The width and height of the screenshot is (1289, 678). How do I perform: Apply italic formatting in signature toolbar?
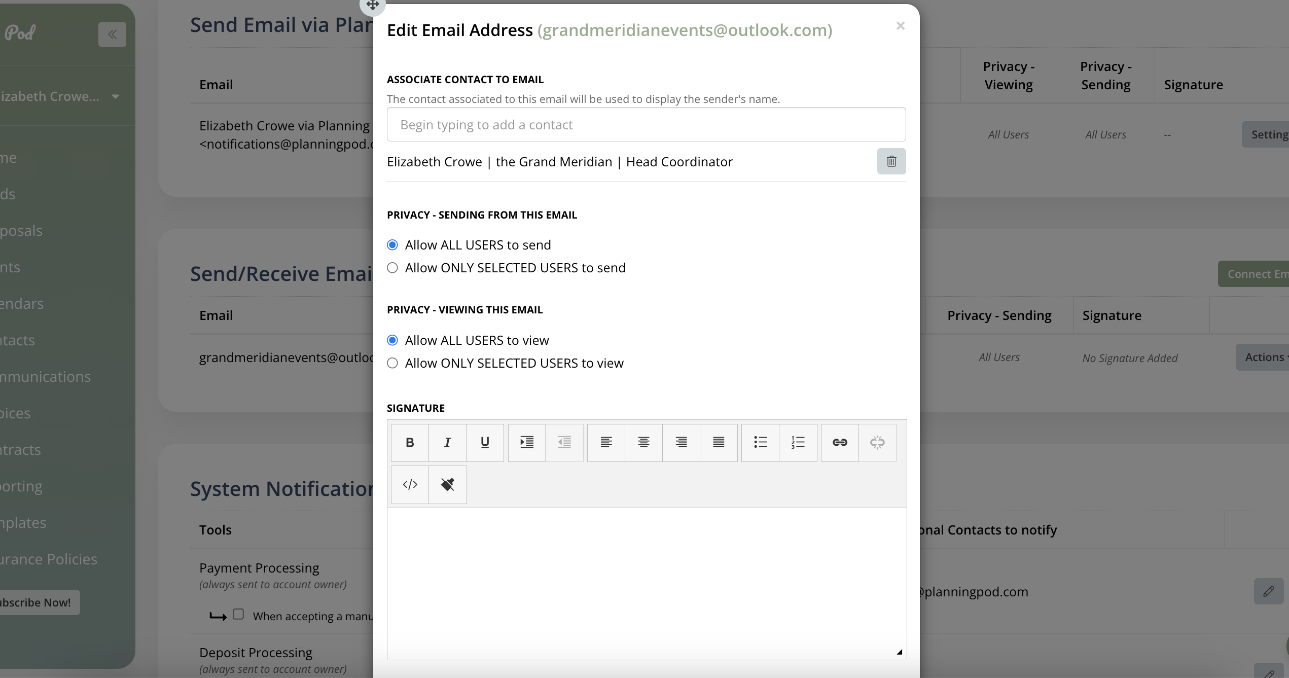point(447,442)
